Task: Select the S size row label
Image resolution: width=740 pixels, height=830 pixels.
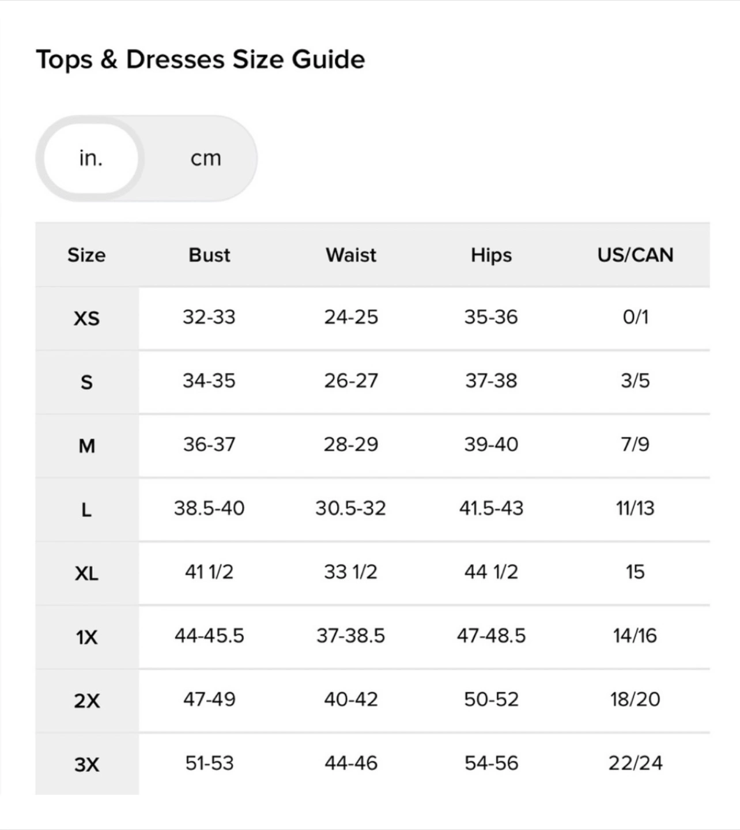Action: tap(86, 382)
